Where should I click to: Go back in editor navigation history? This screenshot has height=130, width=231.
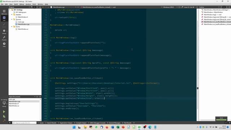43,7
